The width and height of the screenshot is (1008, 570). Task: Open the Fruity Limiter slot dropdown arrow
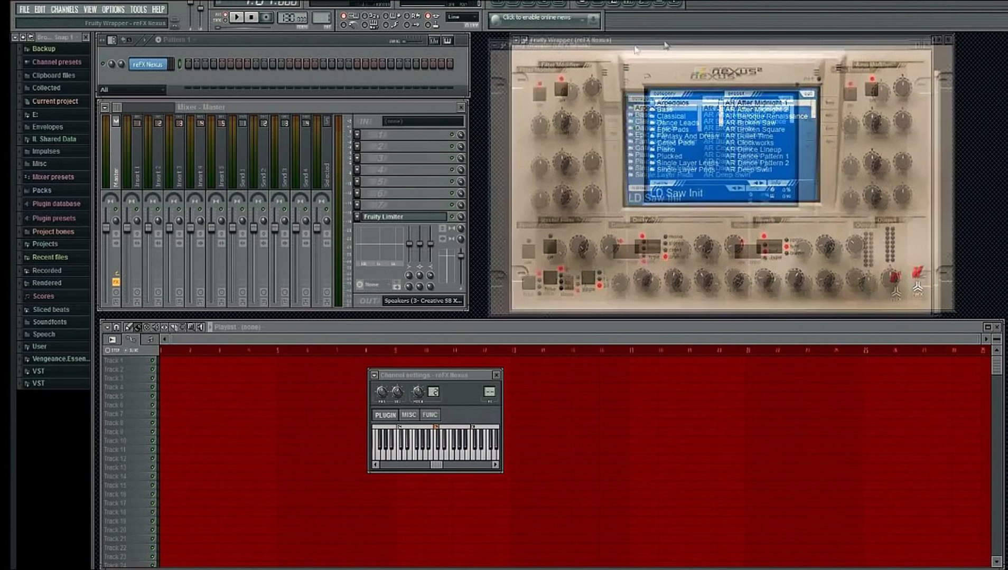coord(357,216)
